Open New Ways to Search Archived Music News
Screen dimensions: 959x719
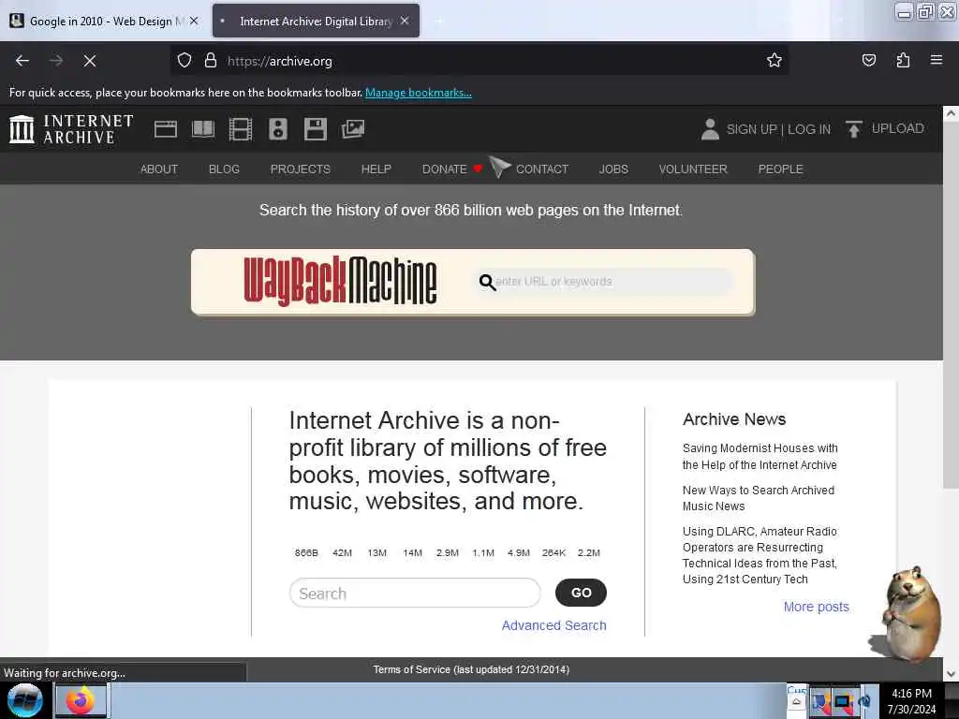(759, 498)
